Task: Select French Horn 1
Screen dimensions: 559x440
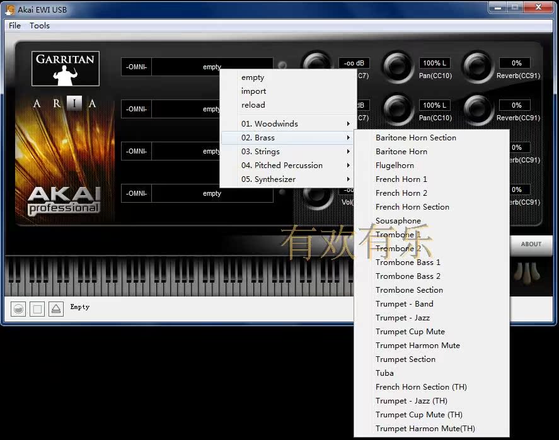Action: point(432,179)
